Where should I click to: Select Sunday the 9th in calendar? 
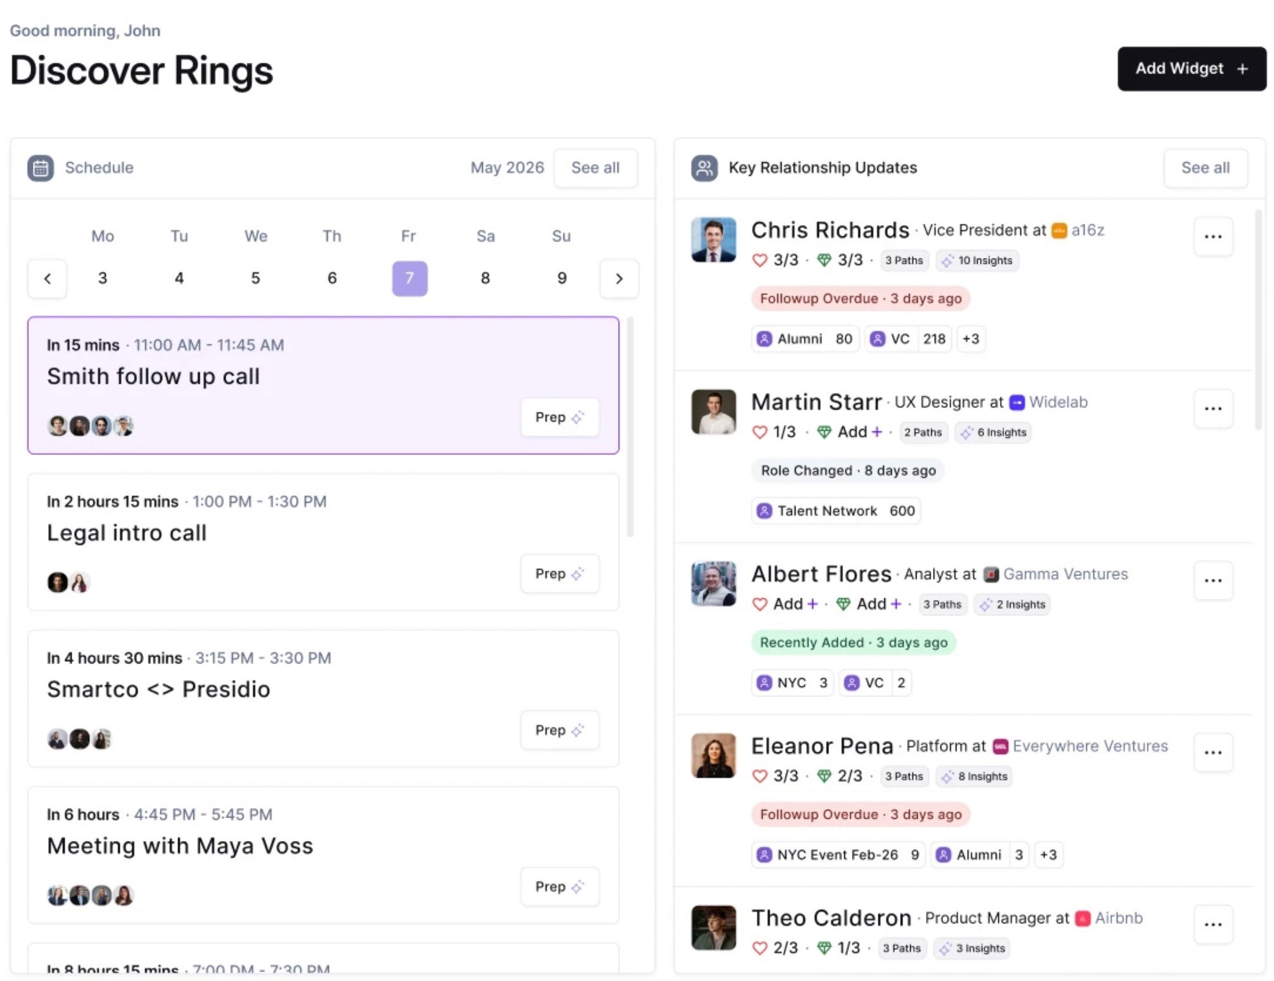[x=562, y=278]
